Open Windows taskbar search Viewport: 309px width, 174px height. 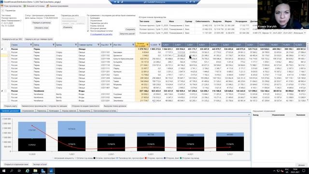12,171
